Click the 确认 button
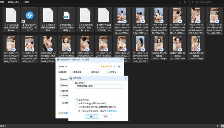 (x=92, y=117)
